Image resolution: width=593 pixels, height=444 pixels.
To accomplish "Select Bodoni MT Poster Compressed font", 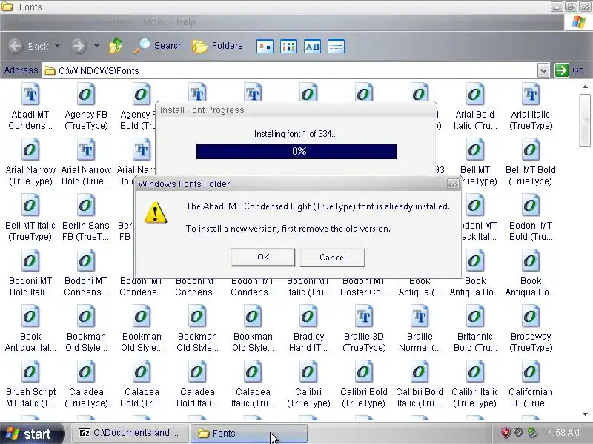I will tap(364, 289).
